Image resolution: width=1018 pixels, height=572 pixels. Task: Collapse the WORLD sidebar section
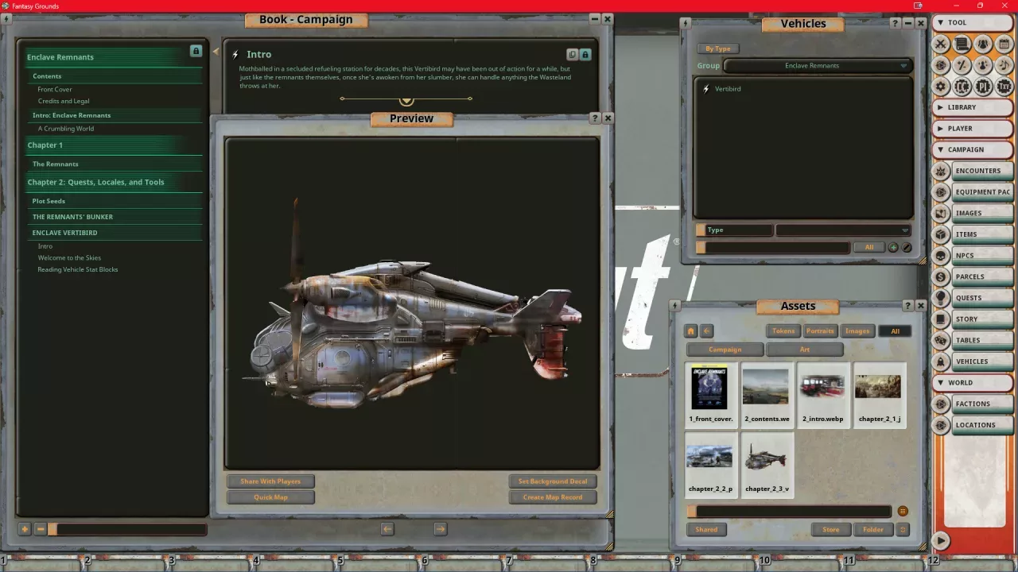click(x=972, y=383)
